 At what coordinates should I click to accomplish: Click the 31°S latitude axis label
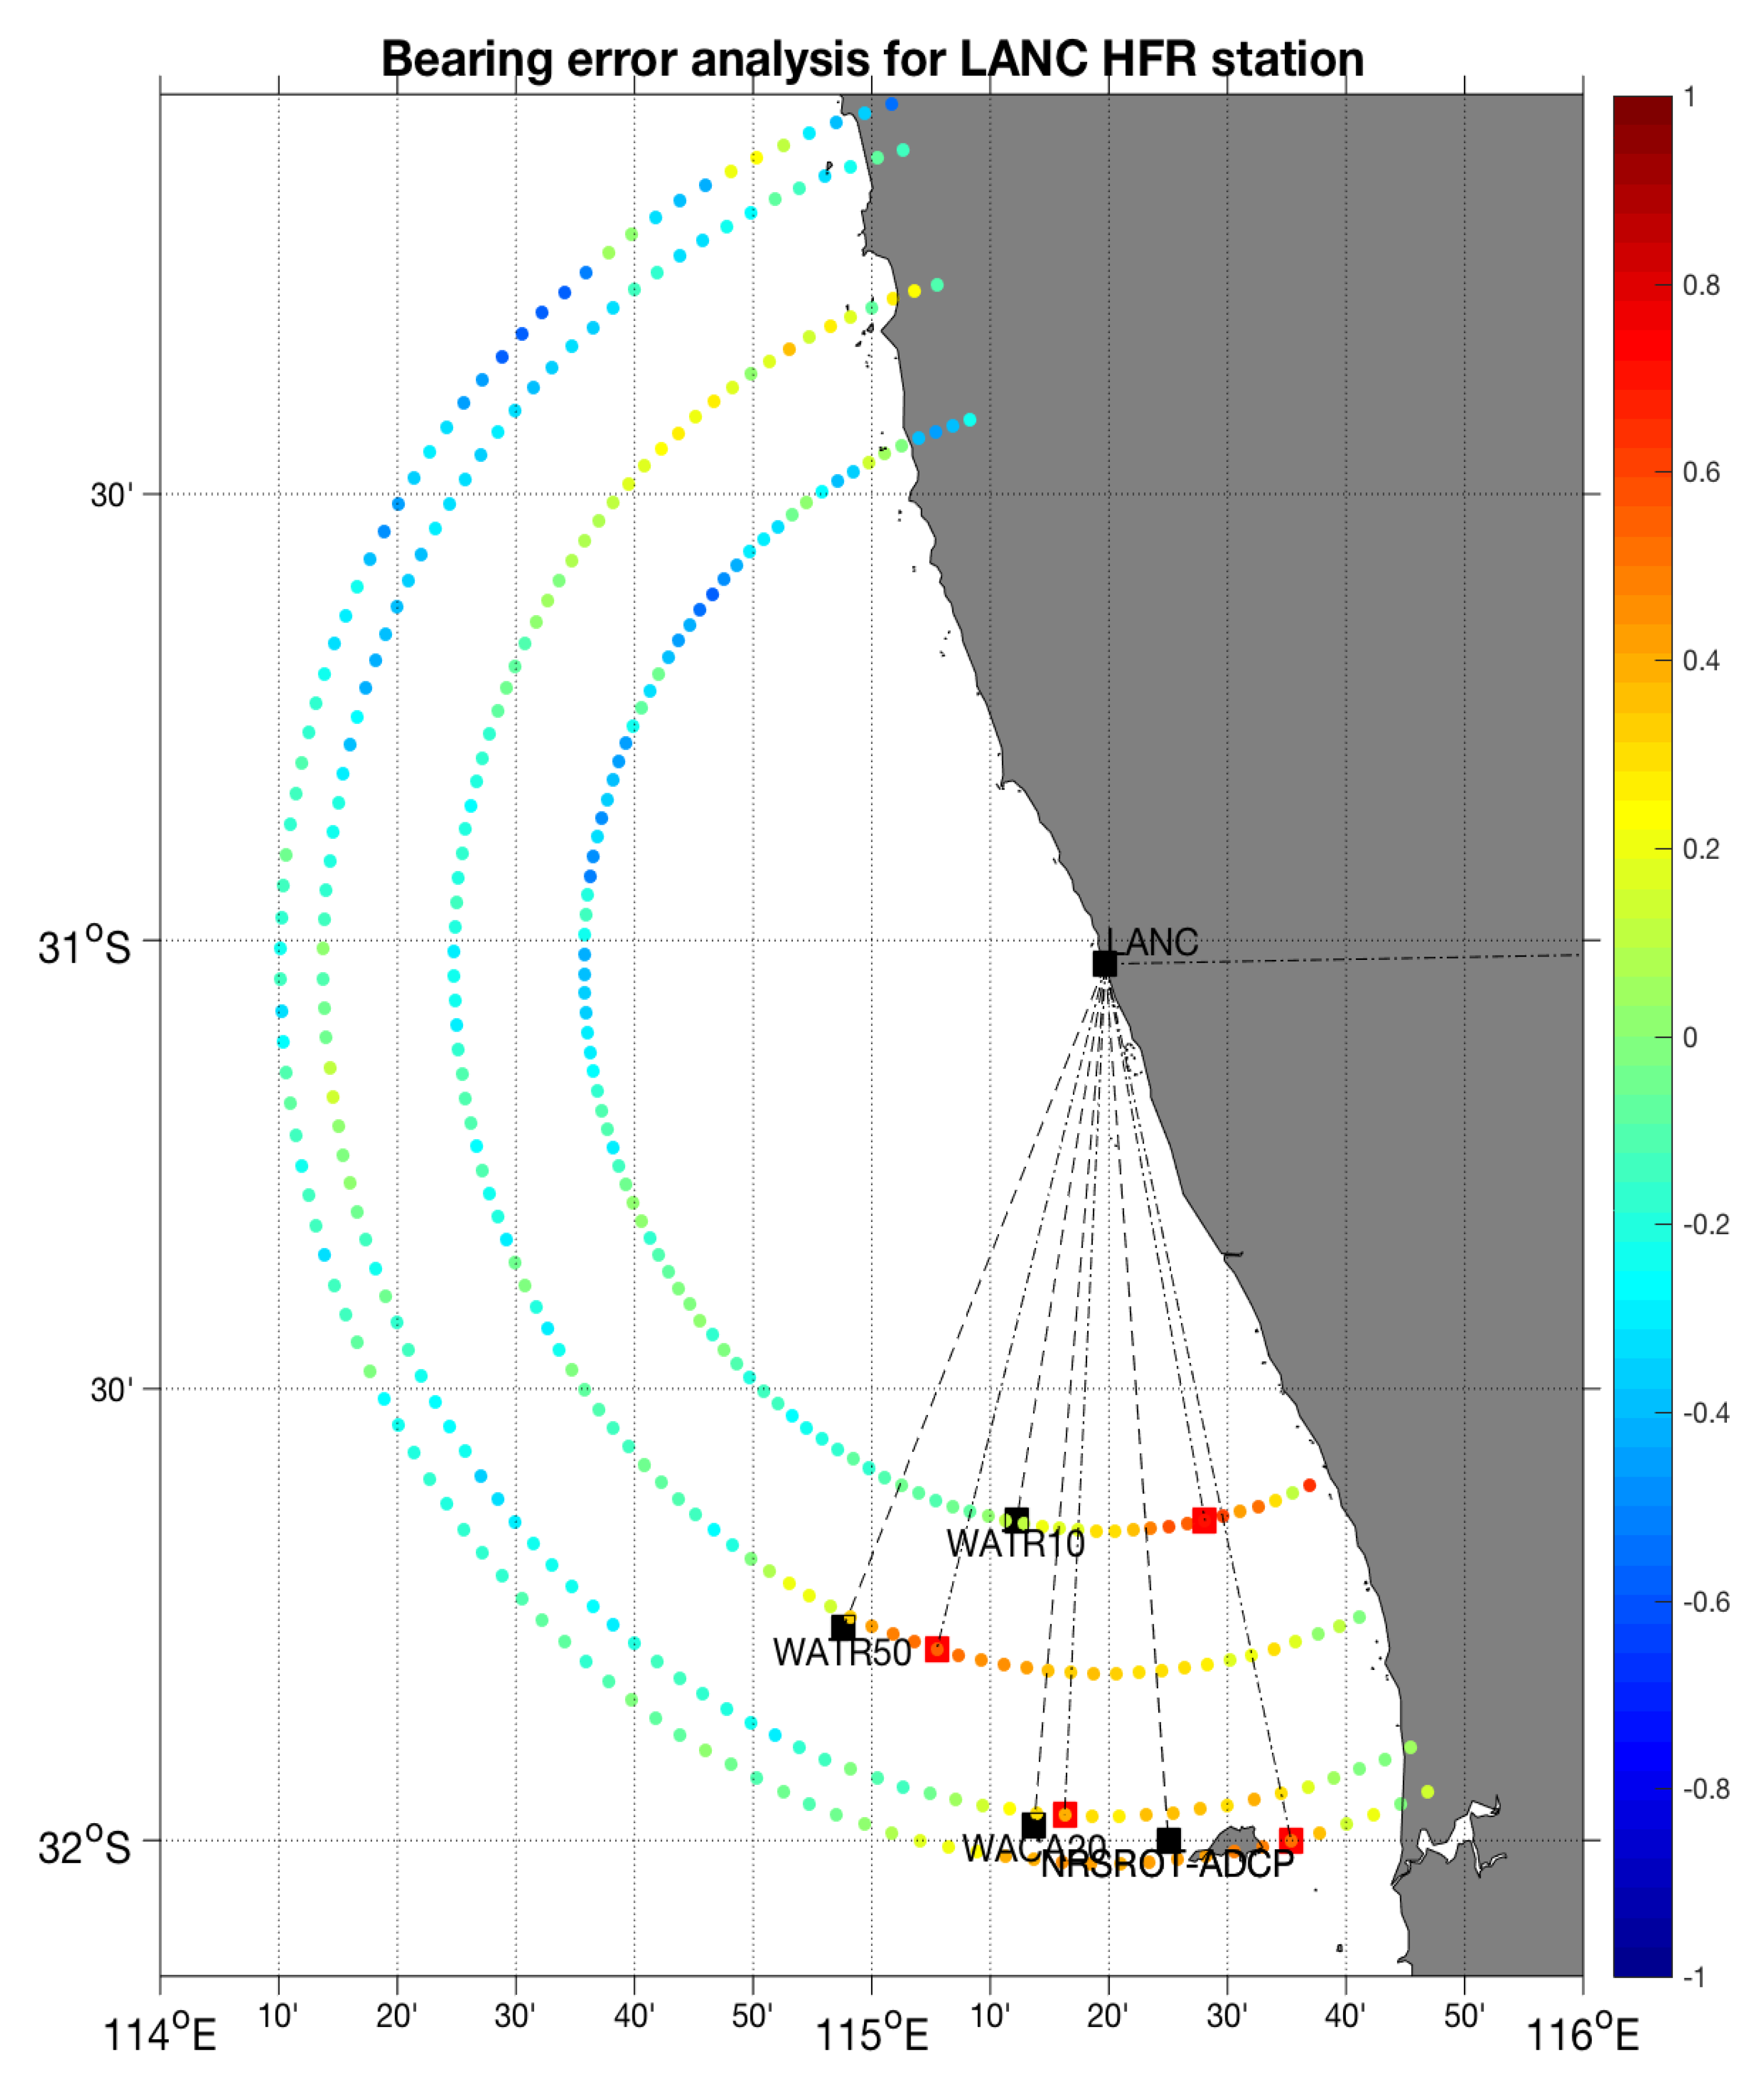pos(85,945)
